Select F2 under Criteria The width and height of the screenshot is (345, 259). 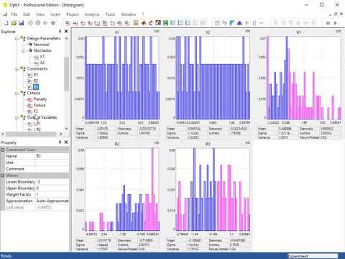(x=36, y=112)
